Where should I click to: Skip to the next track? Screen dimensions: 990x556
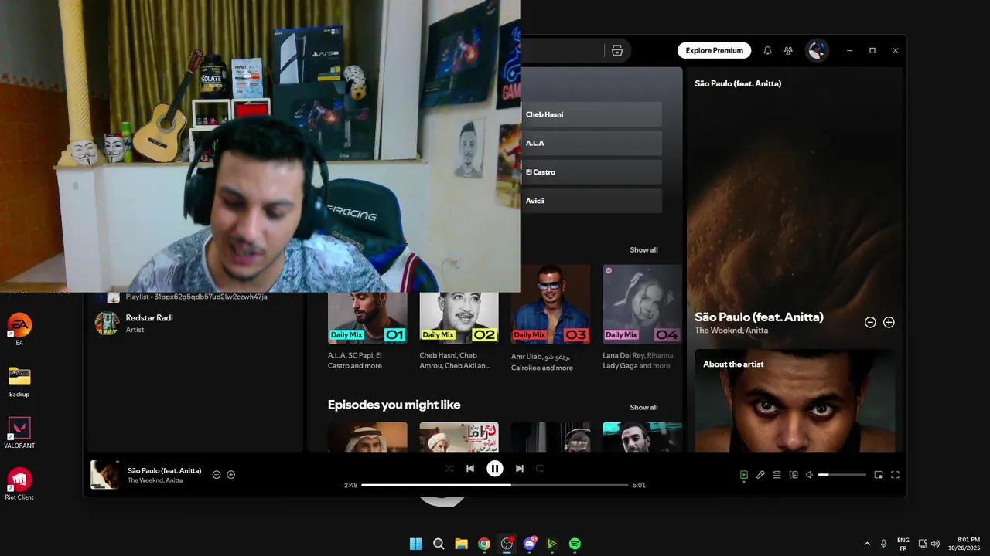click(520, 468)
